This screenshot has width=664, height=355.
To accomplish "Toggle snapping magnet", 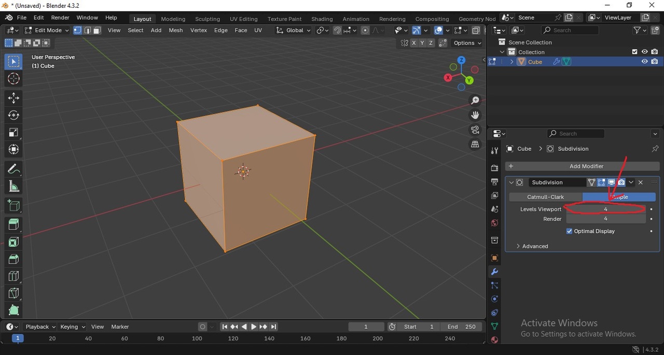I will click(337, 30).
